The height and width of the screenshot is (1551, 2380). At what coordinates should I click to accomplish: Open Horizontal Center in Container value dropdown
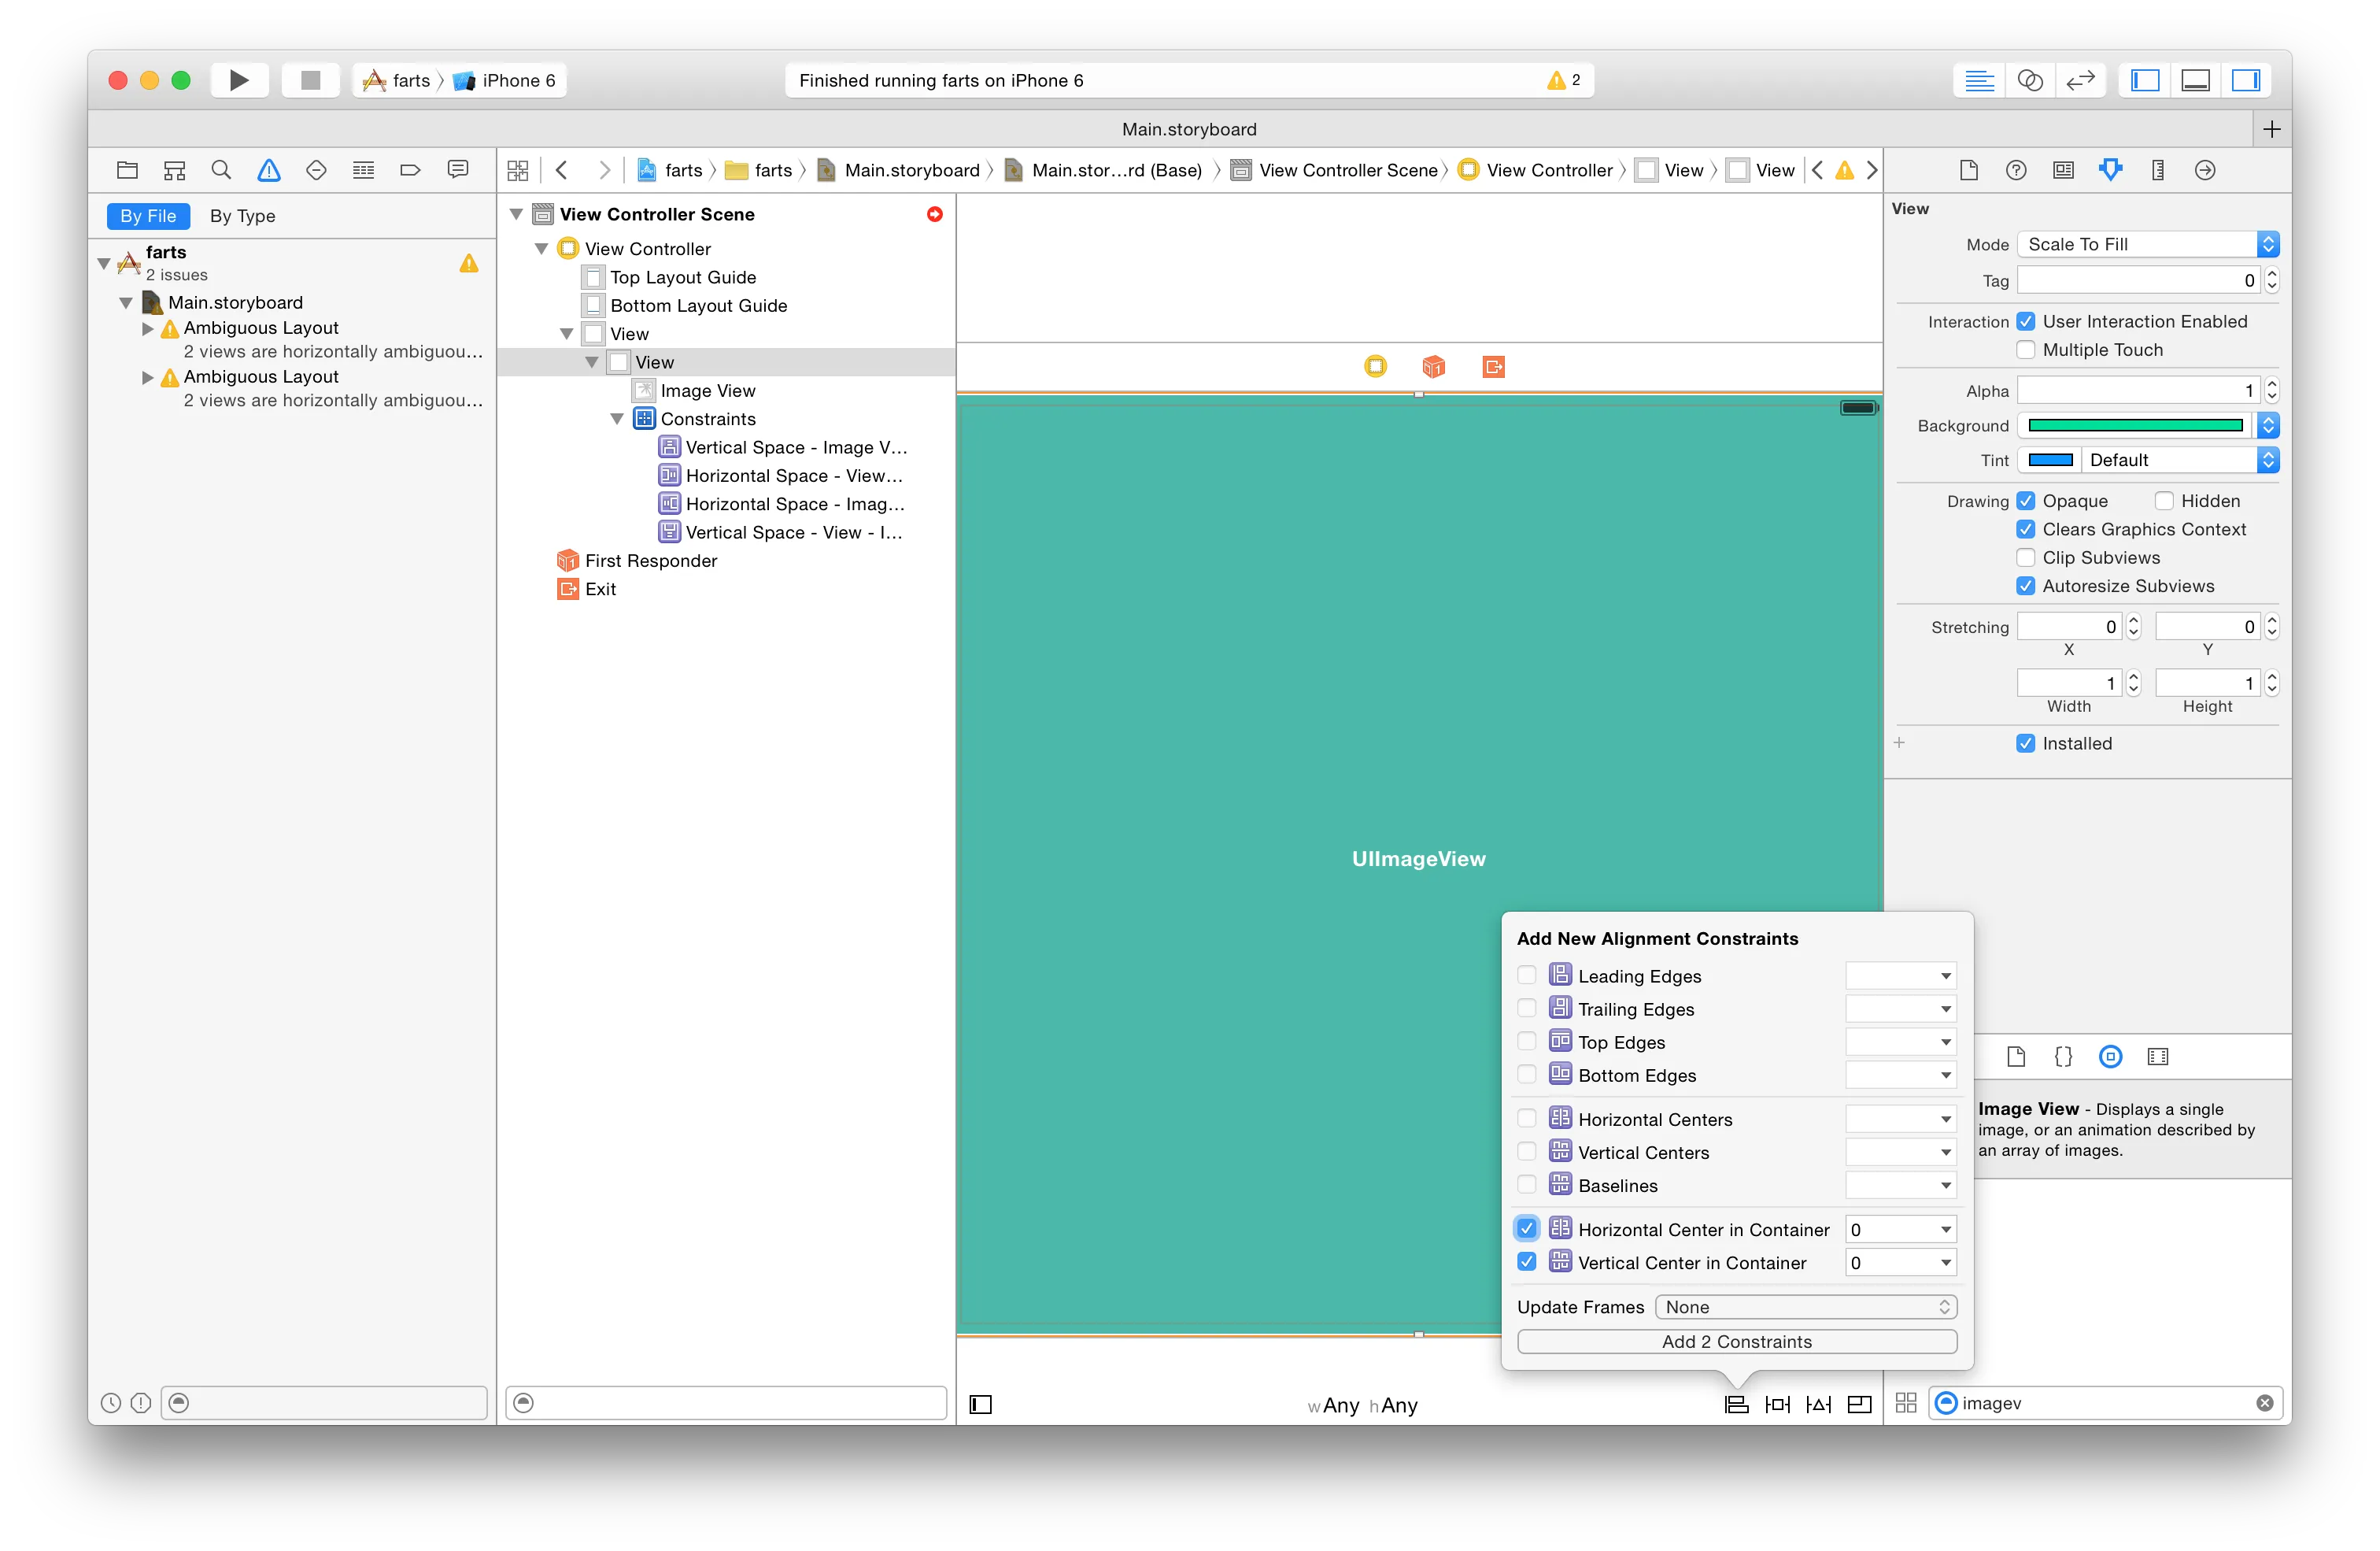coord(1946,1229)
